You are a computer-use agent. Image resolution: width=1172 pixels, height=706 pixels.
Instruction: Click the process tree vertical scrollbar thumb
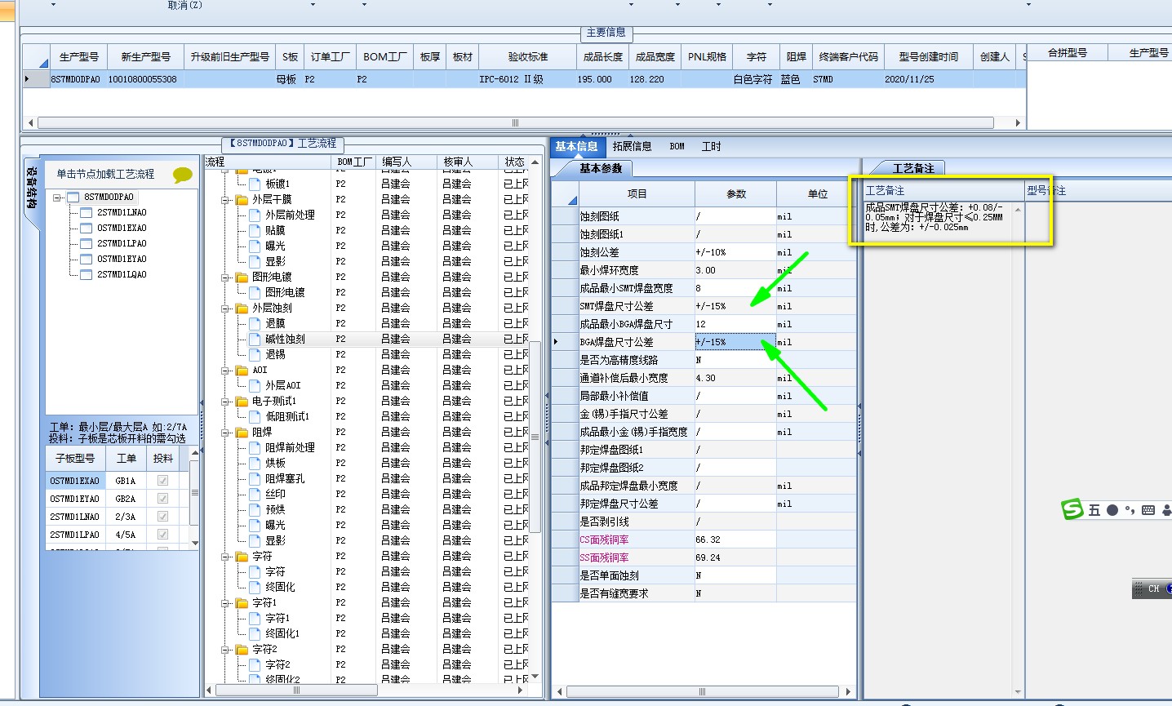coord(535,437)
